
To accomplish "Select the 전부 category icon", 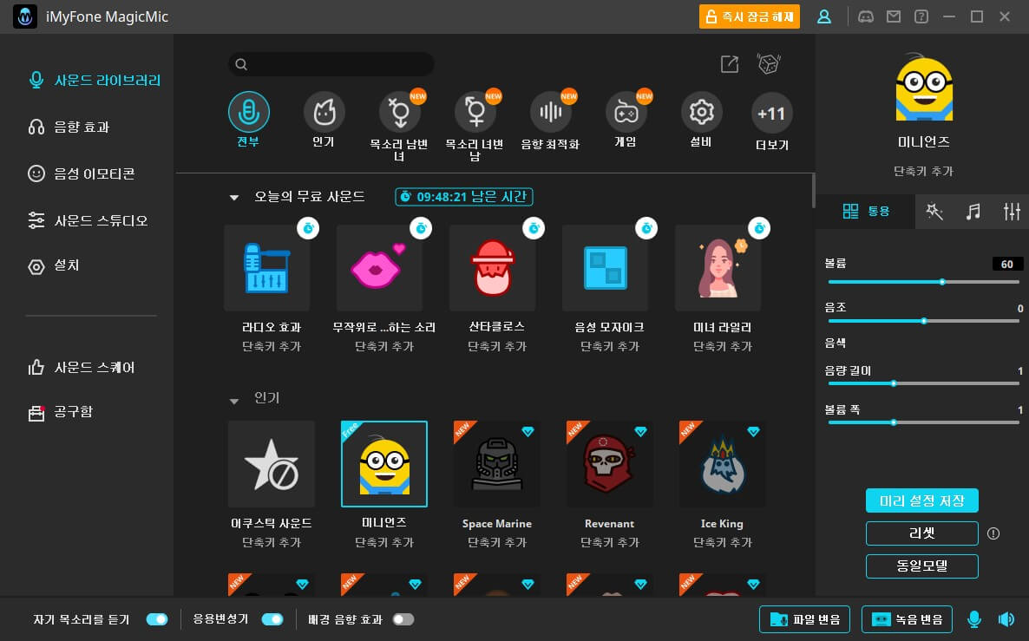I will coord(249,112).
